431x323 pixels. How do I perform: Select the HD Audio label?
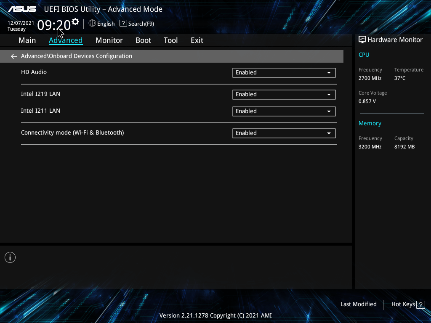pyautogui.click(x=34, y=72)
